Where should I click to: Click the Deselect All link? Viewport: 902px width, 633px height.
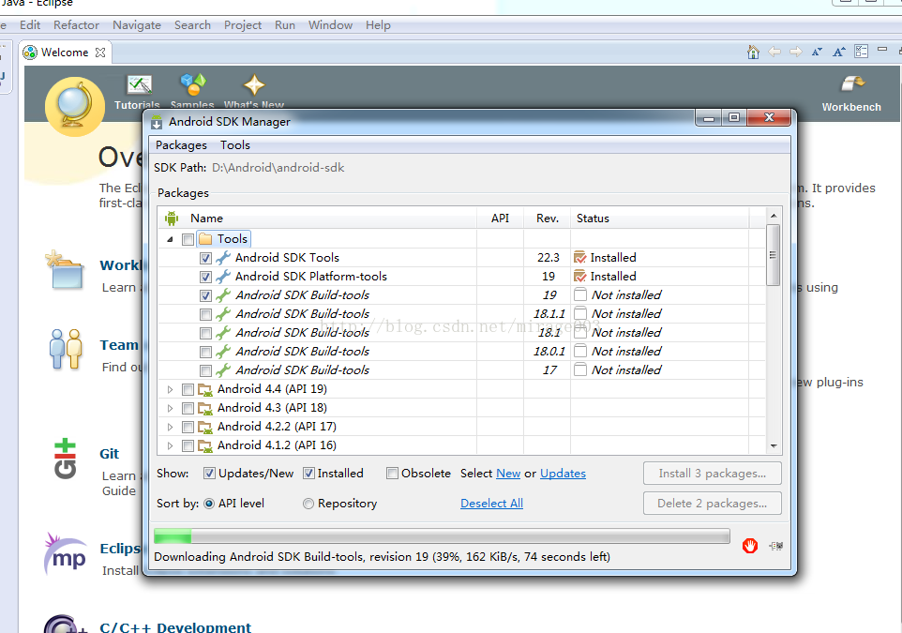pyautogui.click(x=492, y=503)
